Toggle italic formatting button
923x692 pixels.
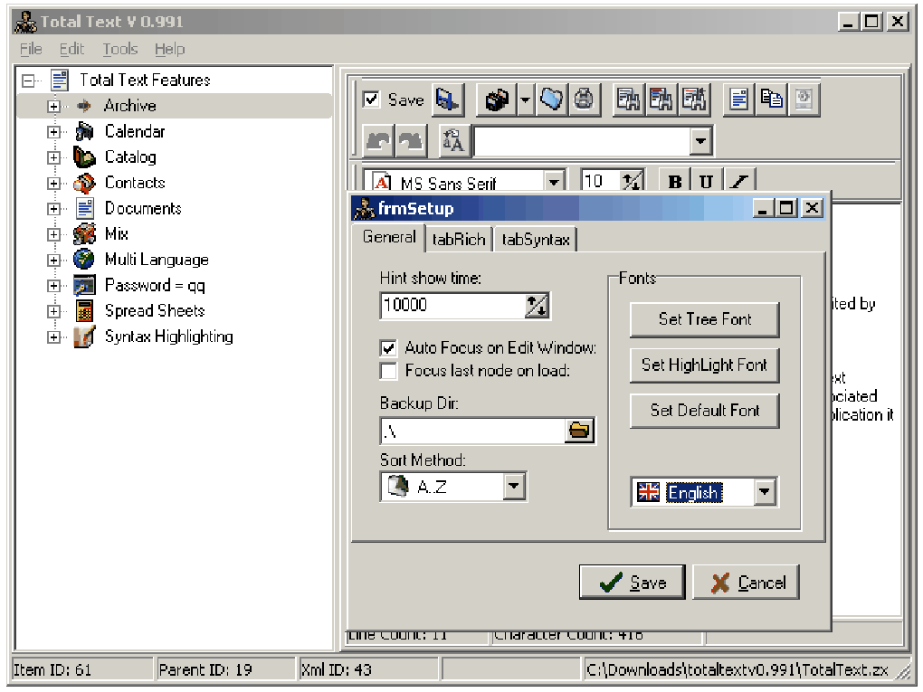pyautogui.click(x=739, y=181)
